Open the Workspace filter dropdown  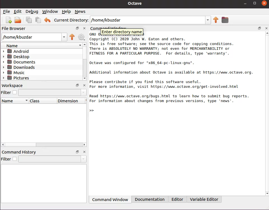click(x=84, y=93)
